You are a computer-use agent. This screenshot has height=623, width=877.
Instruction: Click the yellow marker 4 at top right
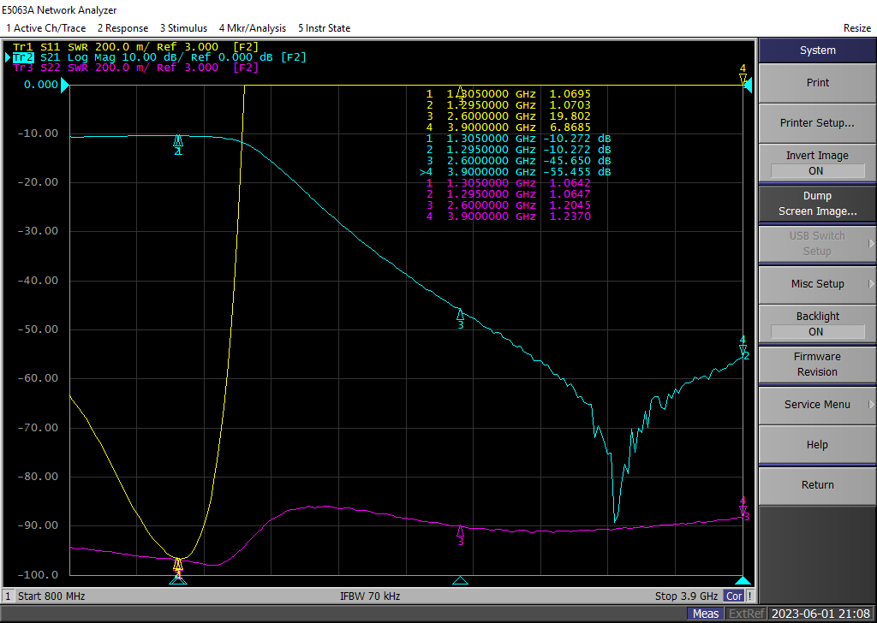coord(743,78)
